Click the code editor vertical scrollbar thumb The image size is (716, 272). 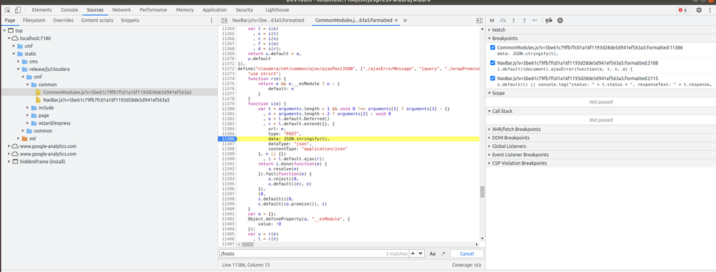tap(482, 192)
